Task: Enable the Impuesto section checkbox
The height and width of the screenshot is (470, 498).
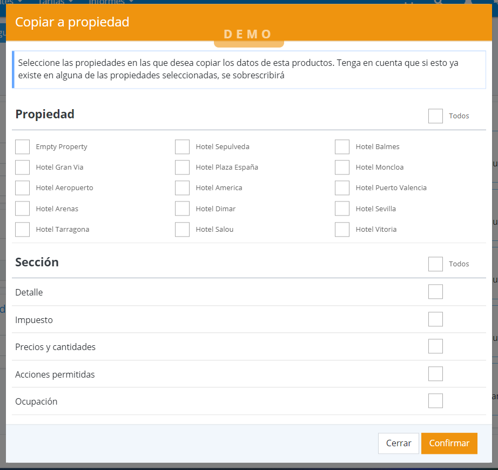Action: pyautogui.click(x=436, y=319)
